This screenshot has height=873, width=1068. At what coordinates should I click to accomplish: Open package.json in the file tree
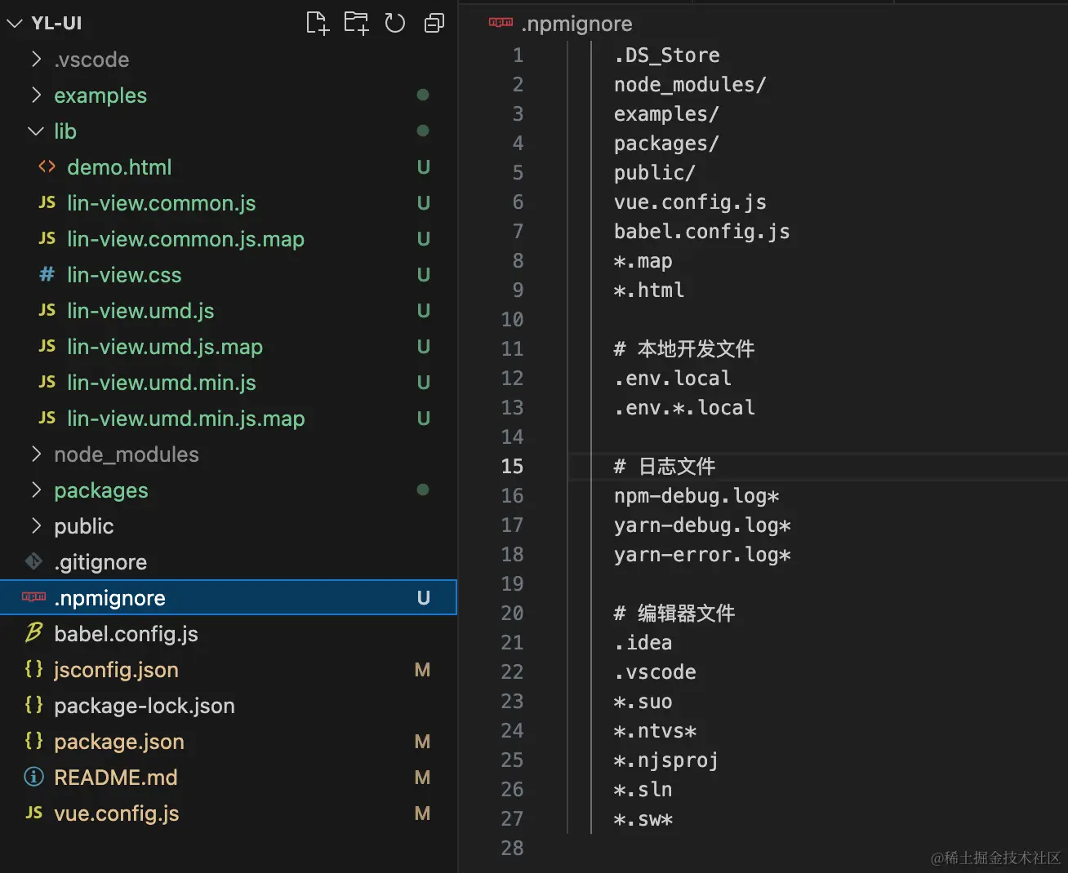tap(119, 742)
